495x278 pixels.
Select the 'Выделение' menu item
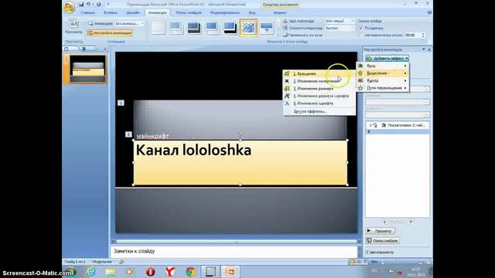coord(383,73)
